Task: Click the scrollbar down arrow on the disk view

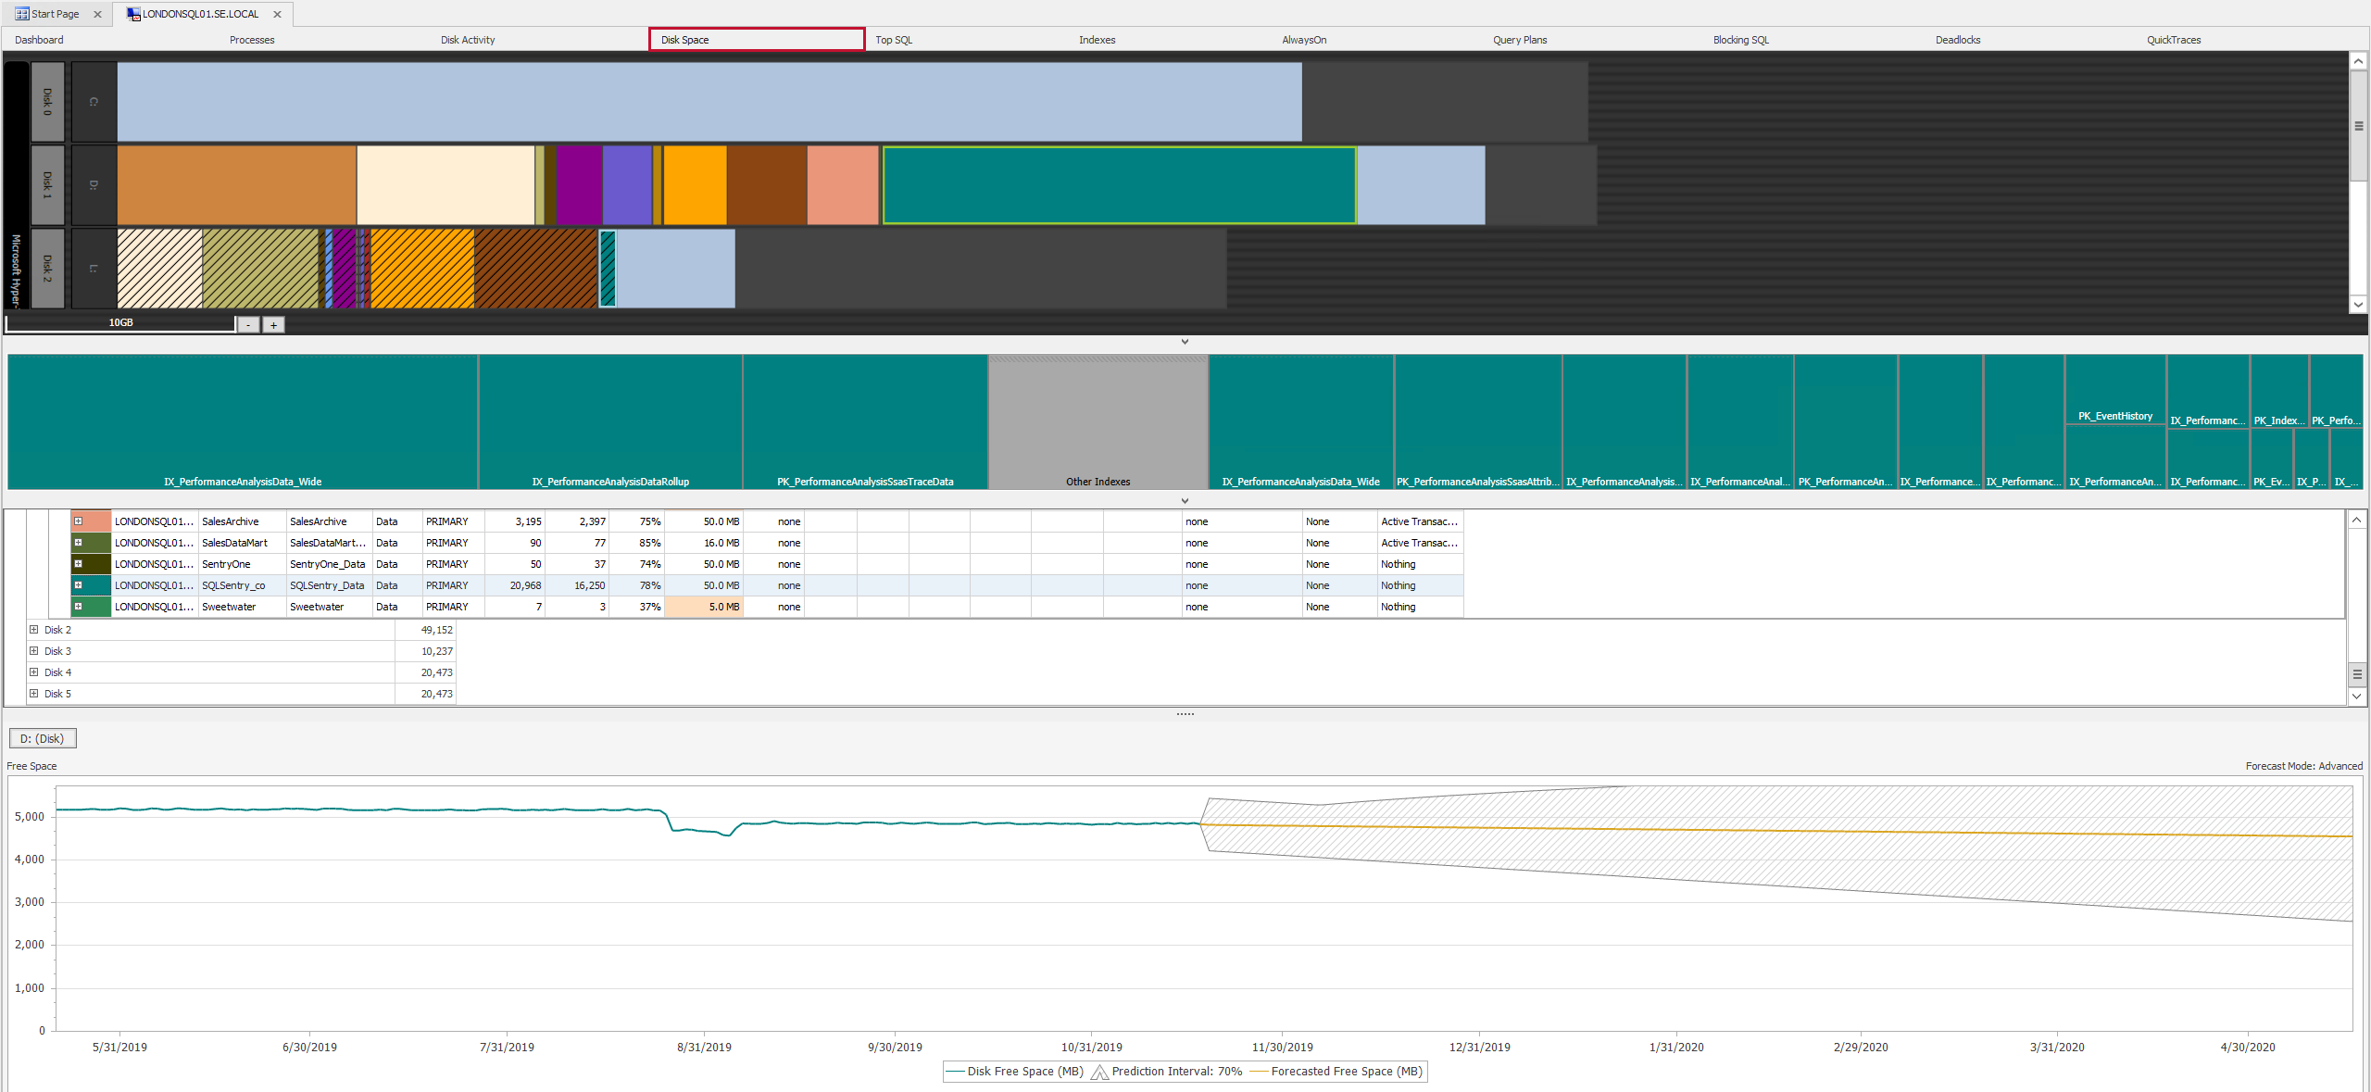Action: coord(2358,306)
